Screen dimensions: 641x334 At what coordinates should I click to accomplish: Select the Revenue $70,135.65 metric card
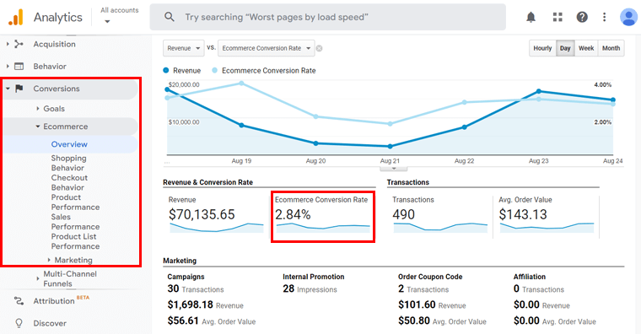[x=216, y=215]
